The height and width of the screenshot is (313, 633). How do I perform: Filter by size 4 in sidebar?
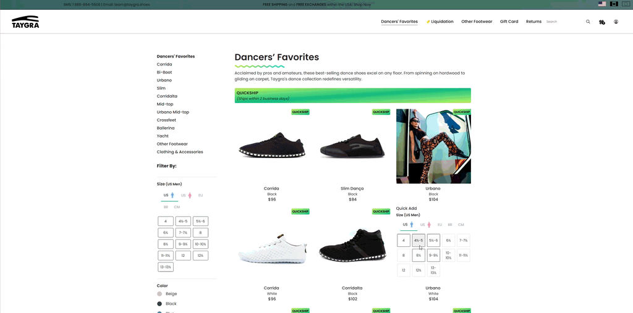166,221
